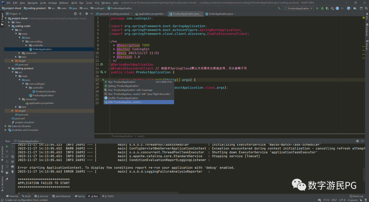The height and width of the screenshot is (202, 369).
Task: Toggle the 1: Project tool window button
Action: (x=2, y=19)
